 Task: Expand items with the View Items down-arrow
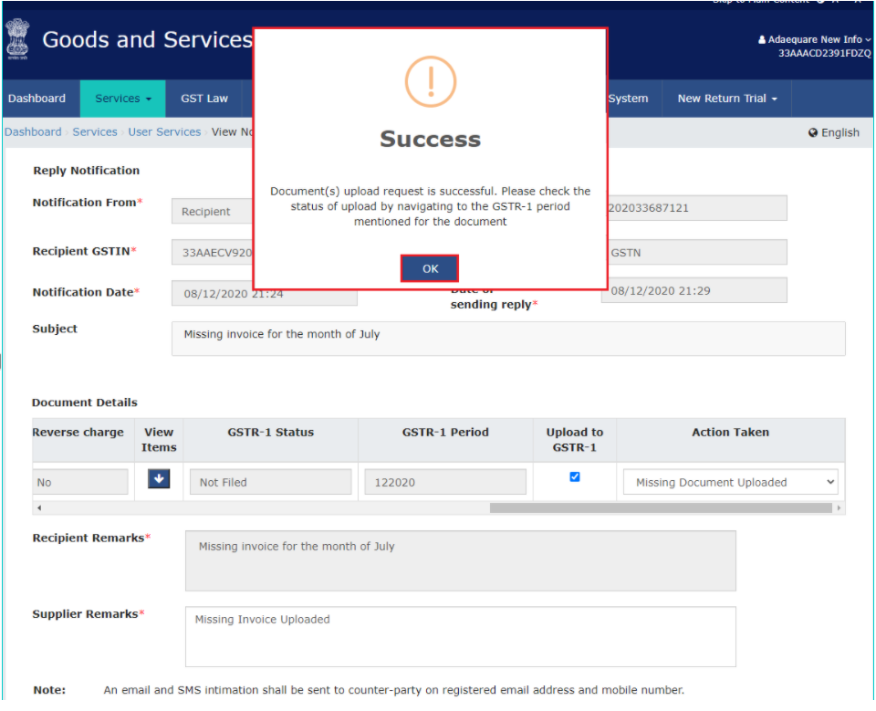[159, 478]
